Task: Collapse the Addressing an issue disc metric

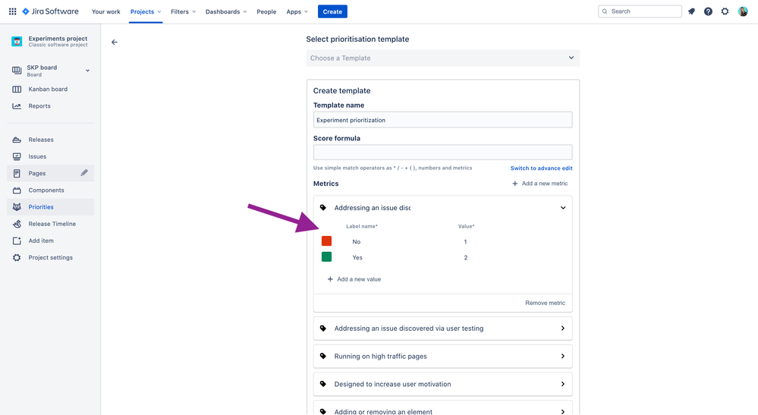Action: 563,208
